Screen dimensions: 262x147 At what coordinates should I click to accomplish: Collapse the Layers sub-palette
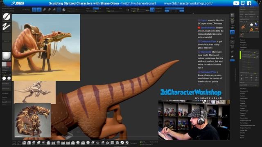[242, 50]
